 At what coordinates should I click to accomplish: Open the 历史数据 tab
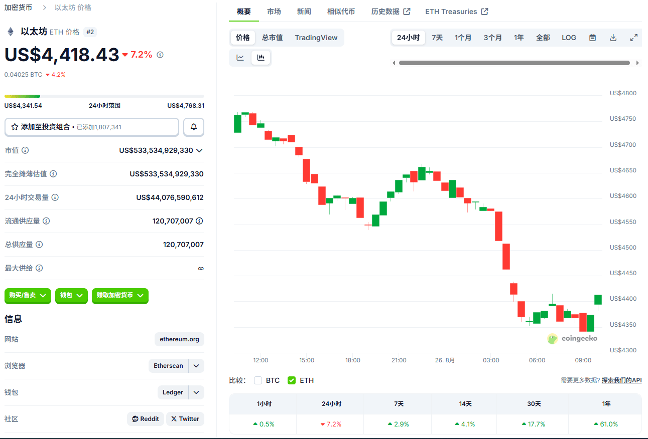pyautogui.click(x=391, y=12)
